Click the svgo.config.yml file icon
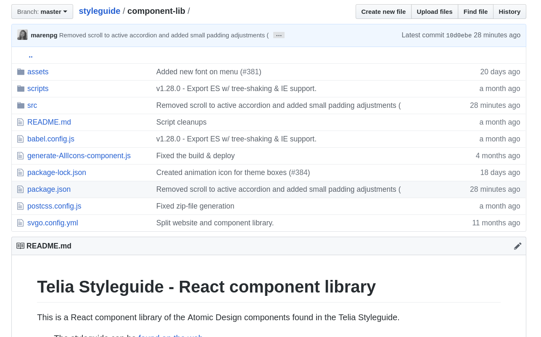541x337 pixels. 20,223
